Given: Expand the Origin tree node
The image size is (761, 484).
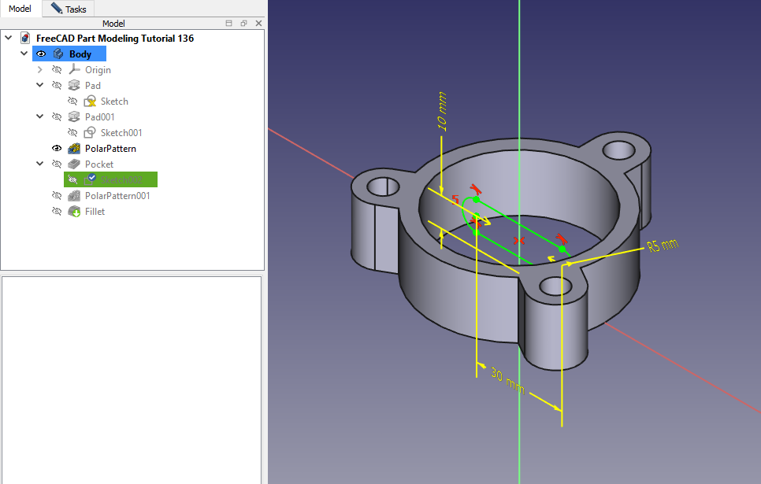Looking at the screenshot, I should 40,70.
